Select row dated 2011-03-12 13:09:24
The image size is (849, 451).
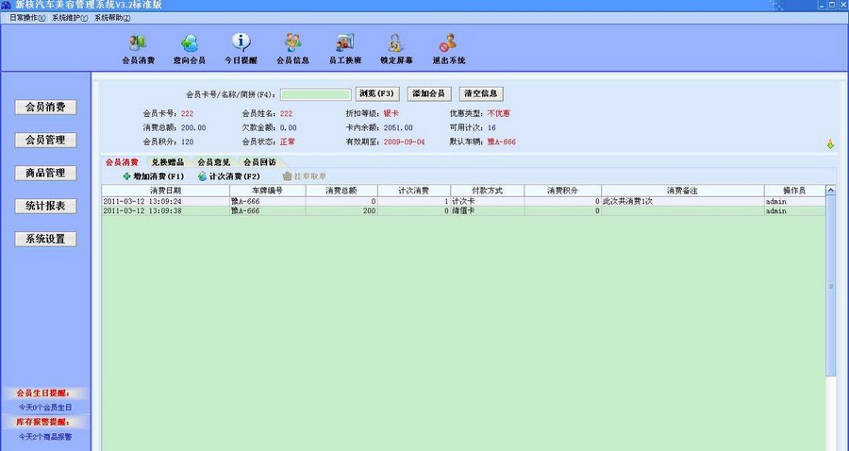pyautogui.click(x=463, y=201)
